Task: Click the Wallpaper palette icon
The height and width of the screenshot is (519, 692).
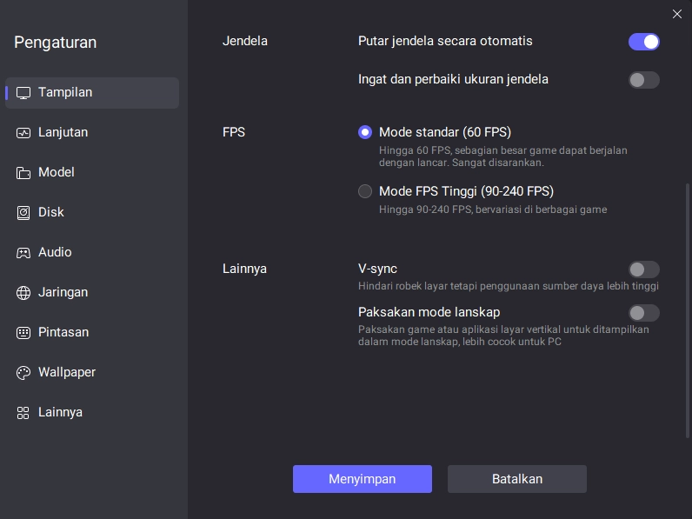Action: click(x=23, y=373)
